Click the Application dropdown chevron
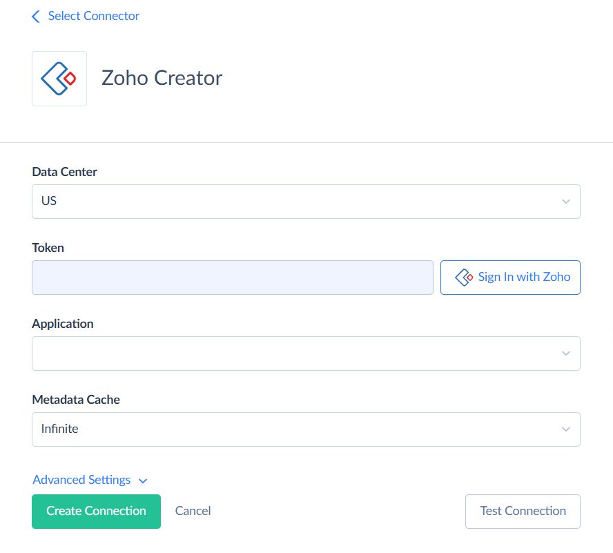The image size is (613, 553). [565, 353]
